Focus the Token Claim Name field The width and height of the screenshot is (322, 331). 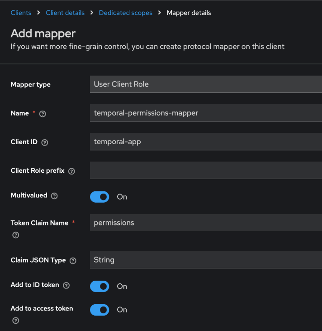tap(206, 223)
